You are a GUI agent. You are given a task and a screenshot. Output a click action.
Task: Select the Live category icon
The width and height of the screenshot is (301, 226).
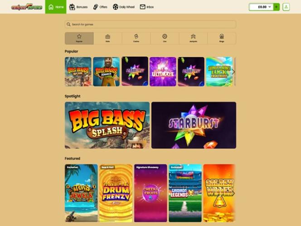click(165, 36)
